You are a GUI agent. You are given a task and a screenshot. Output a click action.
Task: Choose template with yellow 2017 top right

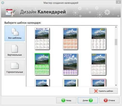pos(99,38)
